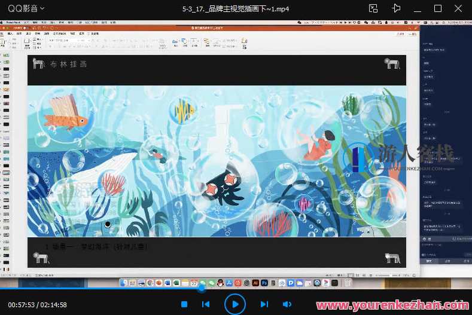Screen dimensions: 472x315
Task: Switch to slide sorter grid view icon
Action: coord(357,276)
